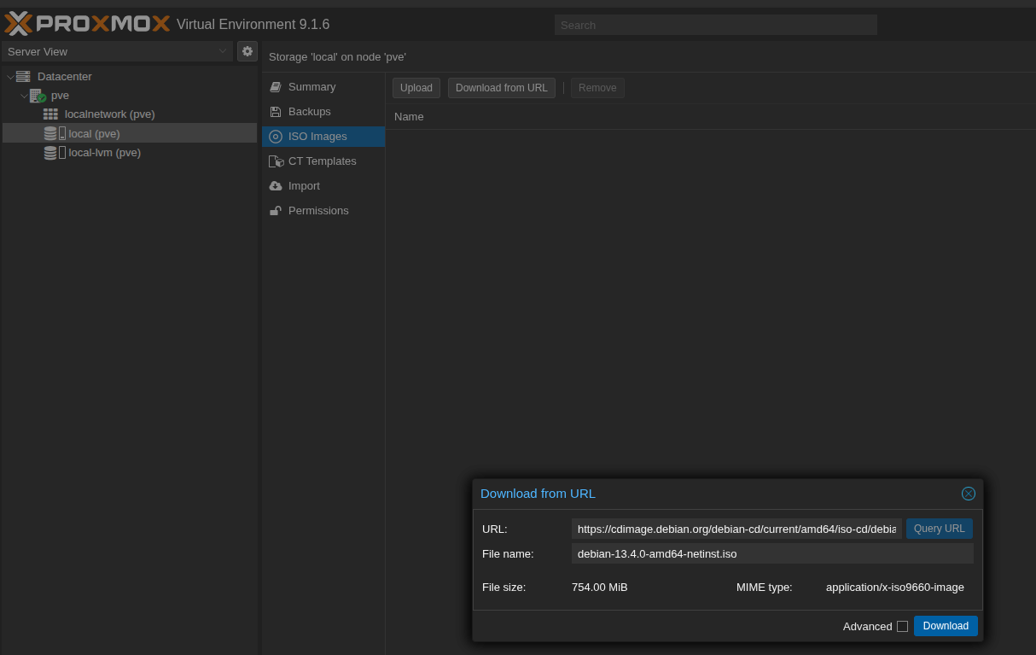Switch to the Backups tab

(x=309, y=112)
